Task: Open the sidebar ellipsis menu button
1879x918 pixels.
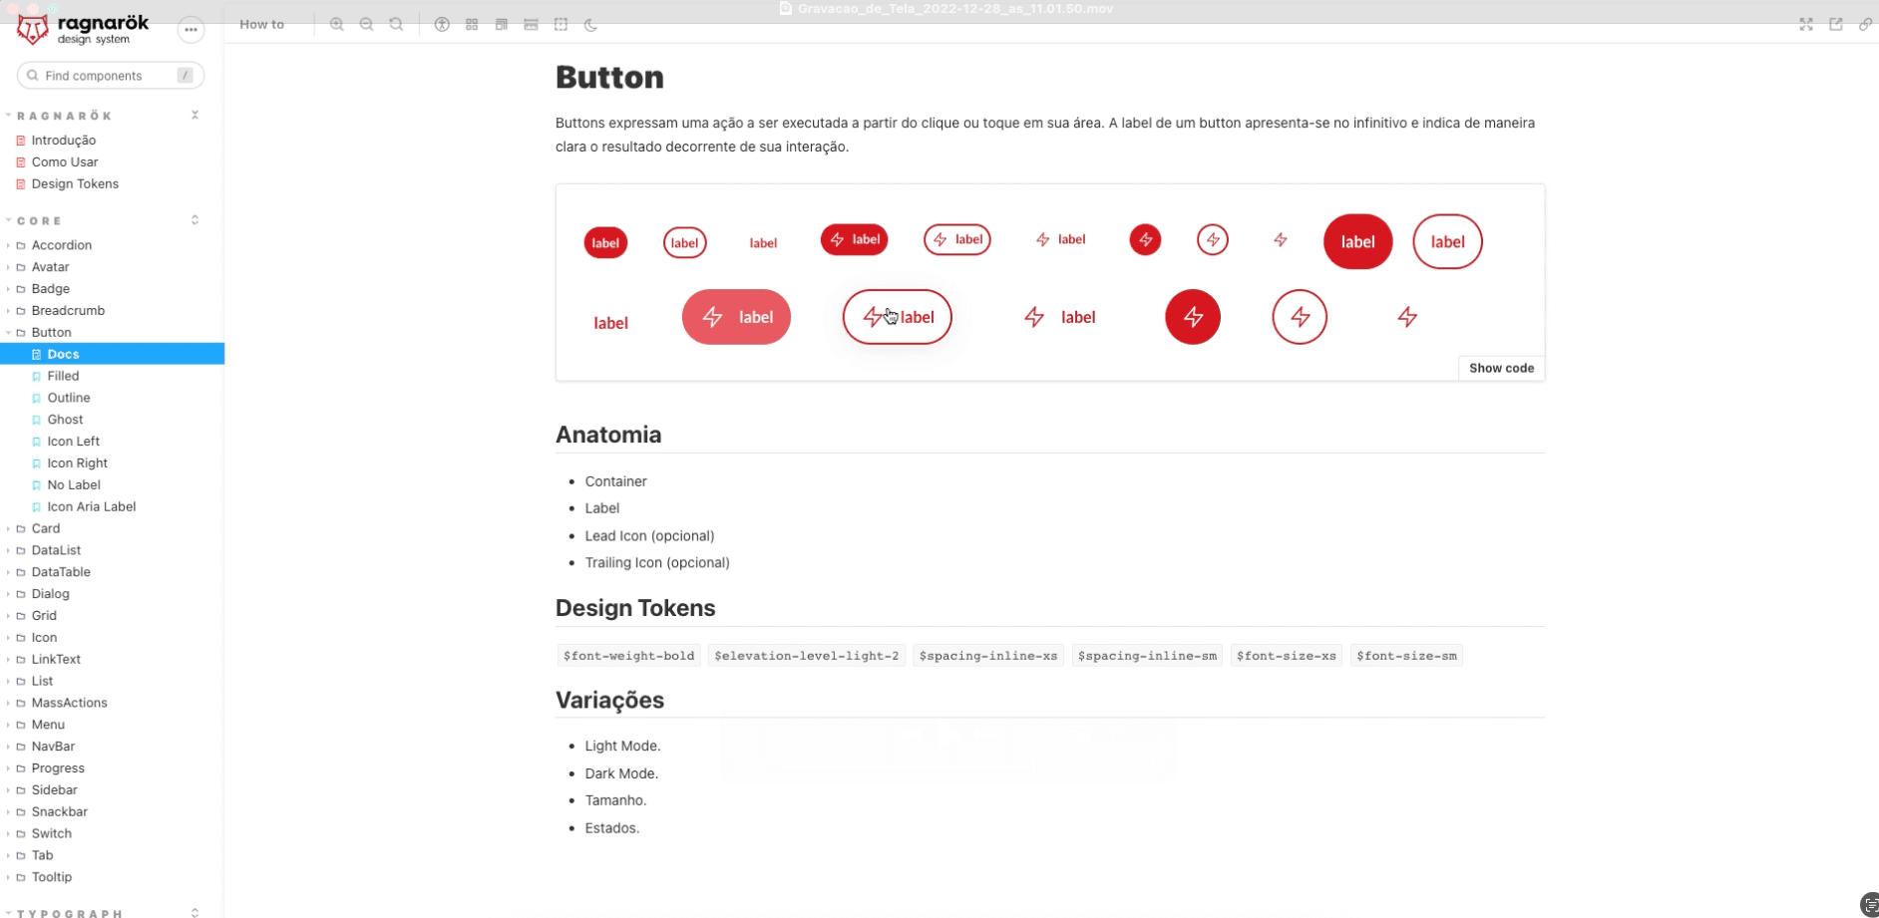Action: point(190,30)
